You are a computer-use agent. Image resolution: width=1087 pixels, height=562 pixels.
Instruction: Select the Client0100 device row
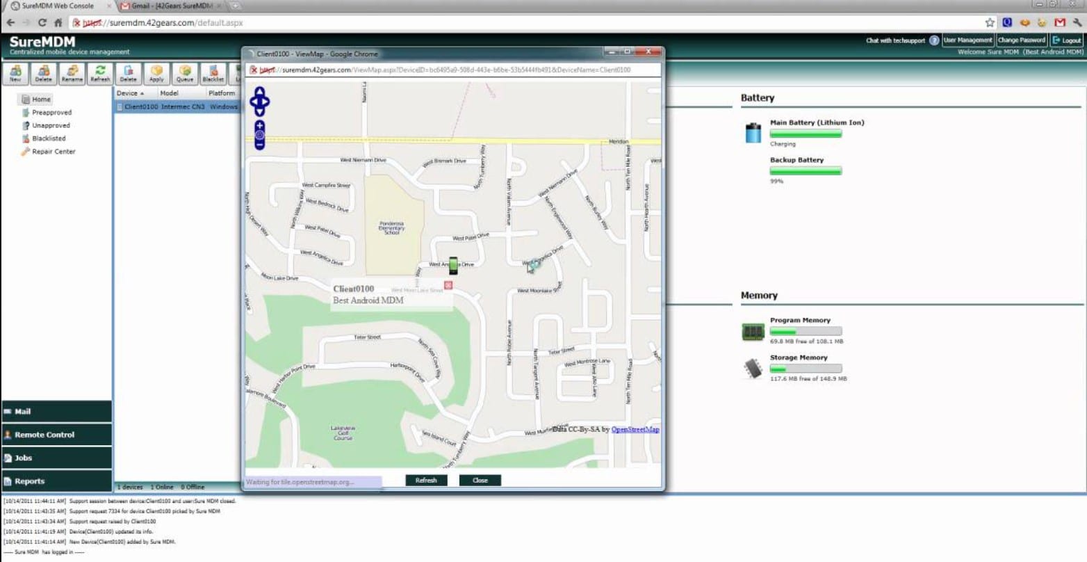coord(177,107)
